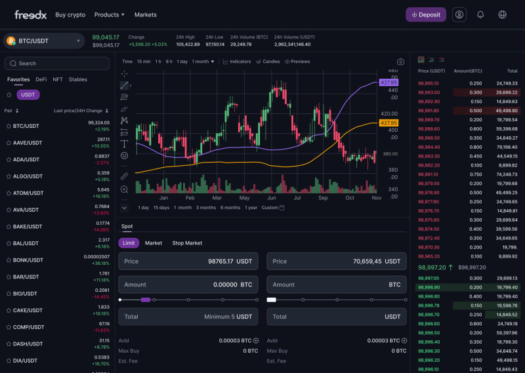Image resolution: width=525 pixels, height=373 pixels.
Task: Edit the buy Price 98765.17 field
Action: point(188,262)
